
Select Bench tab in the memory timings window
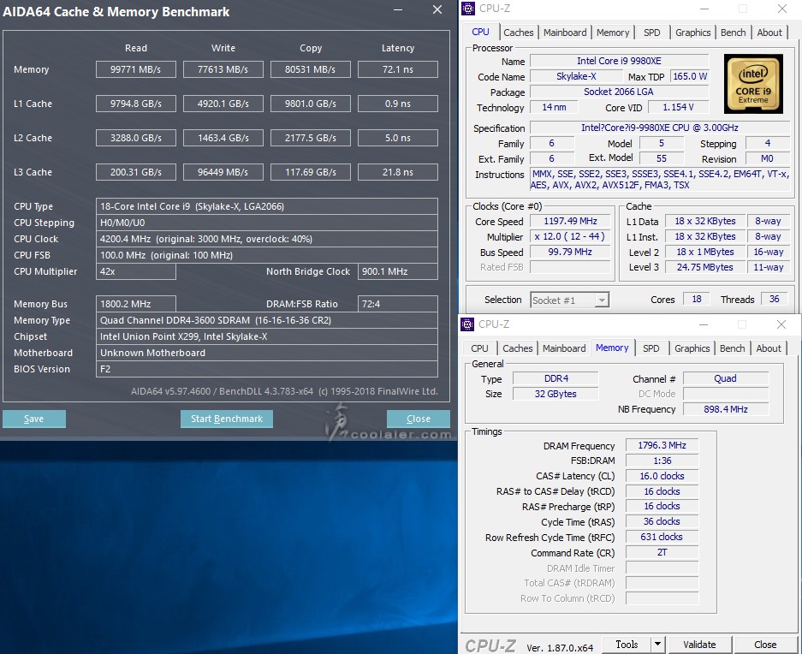pyautogui.click(x=732, y=348)
